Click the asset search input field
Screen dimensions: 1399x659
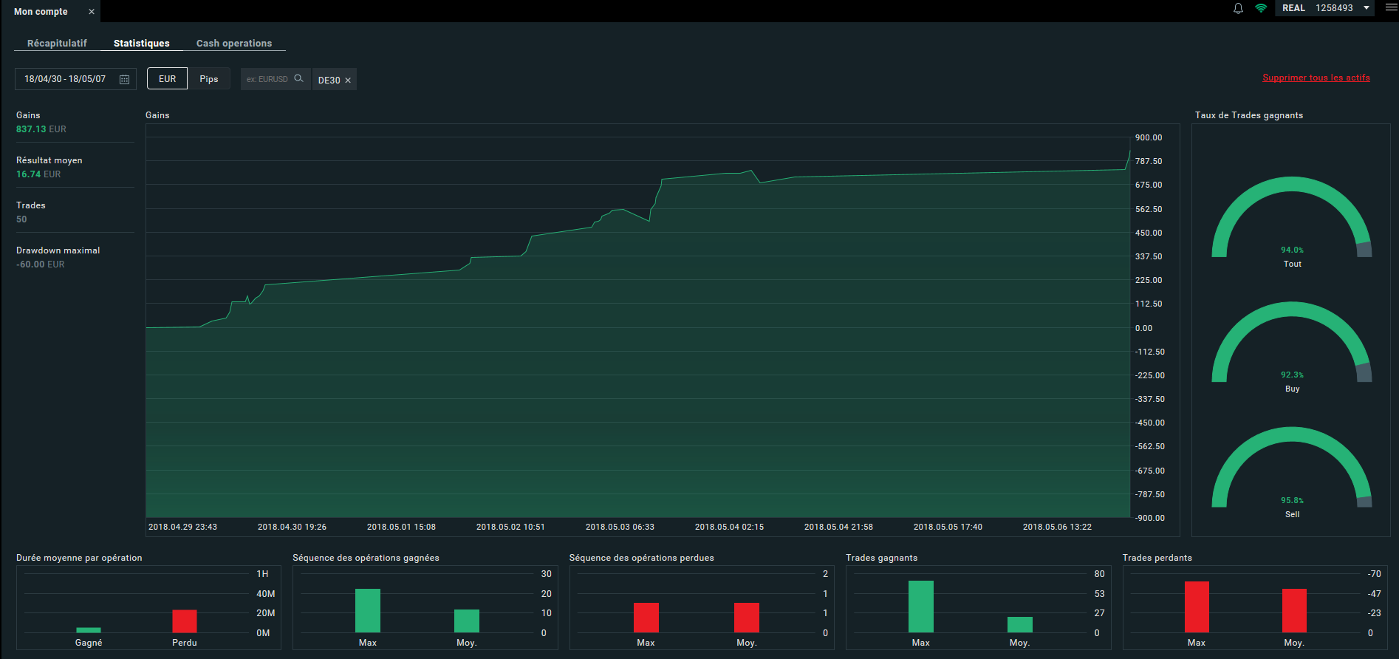(268, 79)
